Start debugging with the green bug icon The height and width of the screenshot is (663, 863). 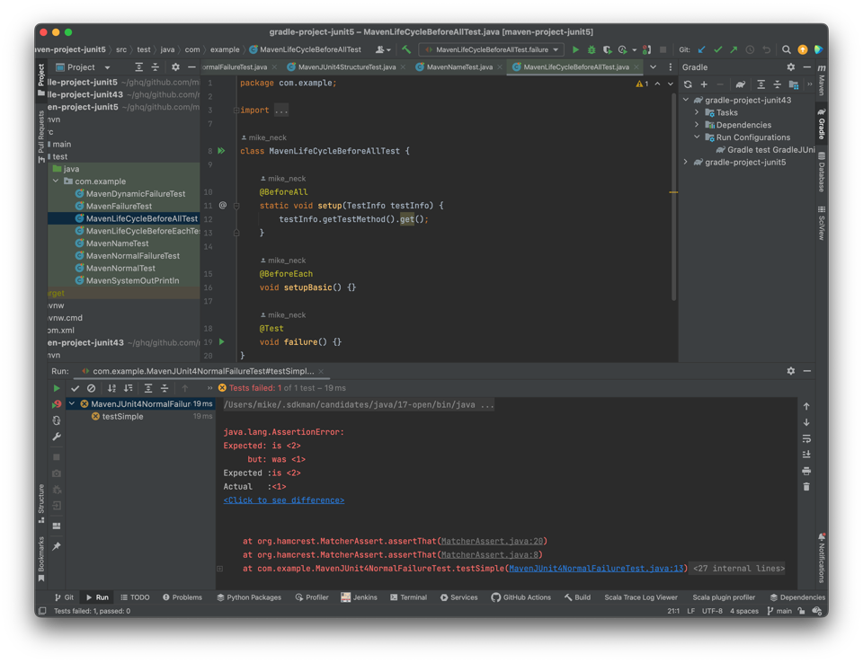(x=592, y=49)
